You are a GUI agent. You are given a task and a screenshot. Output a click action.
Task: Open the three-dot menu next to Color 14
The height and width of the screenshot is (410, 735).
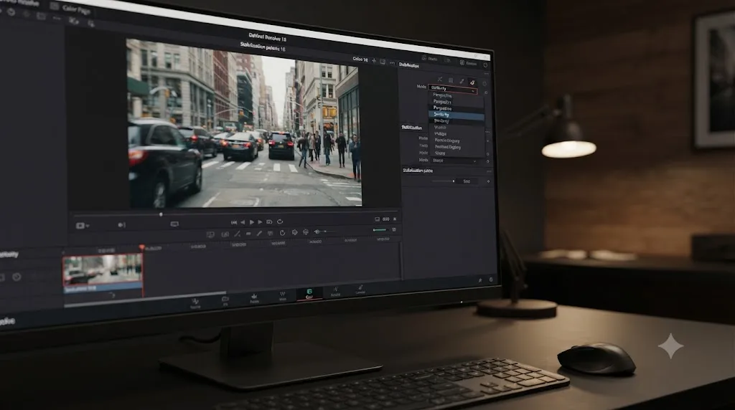click(393, 62)
